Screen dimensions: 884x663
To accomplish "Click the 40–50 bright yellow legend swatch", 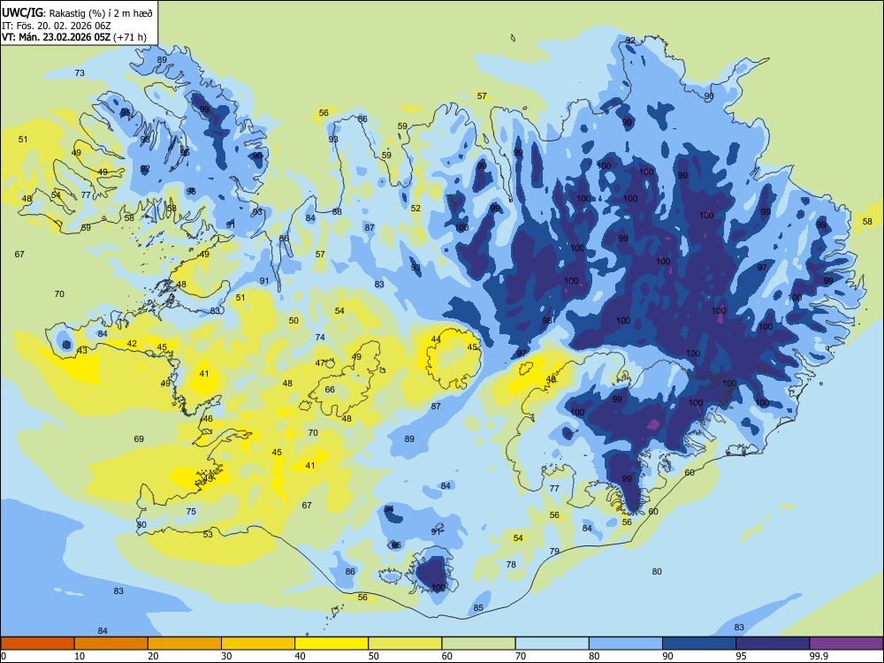I will 331,644.
